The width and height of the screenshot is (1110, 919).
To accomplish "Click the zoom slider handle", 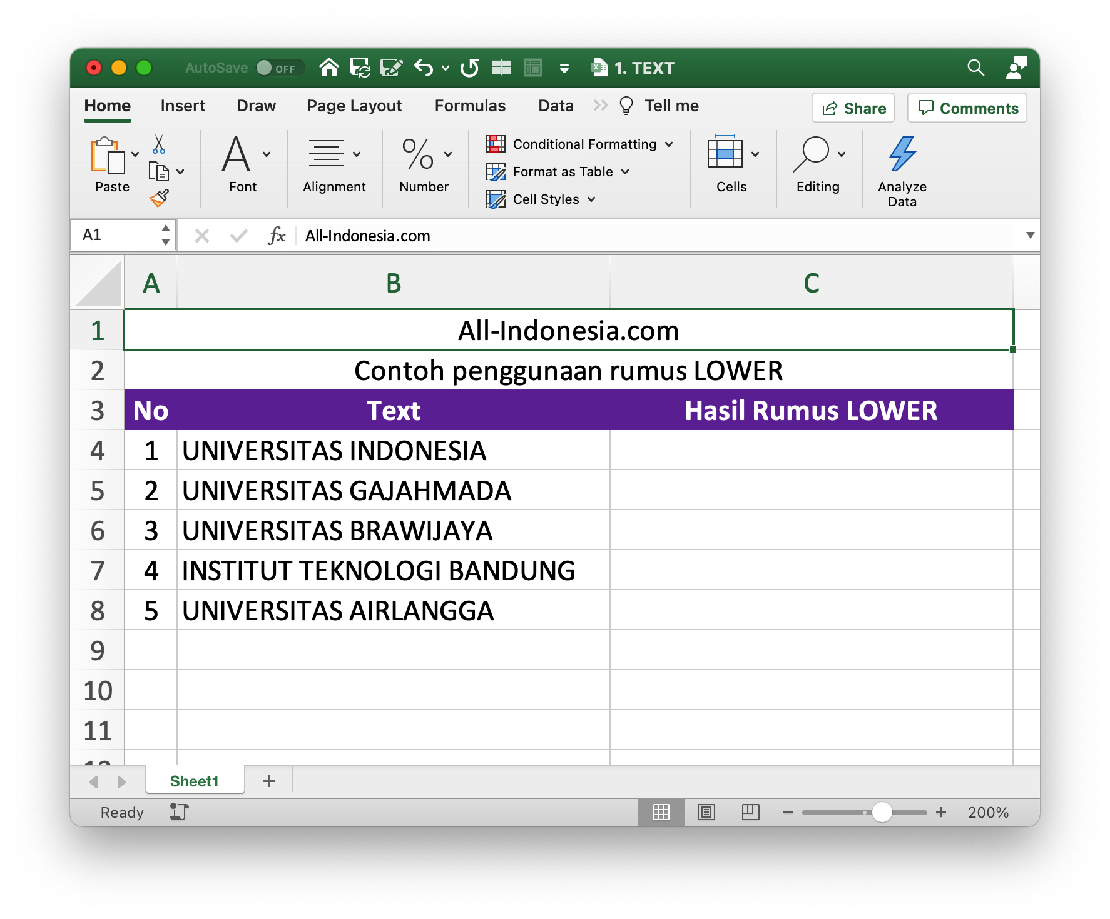I will 882,812.
